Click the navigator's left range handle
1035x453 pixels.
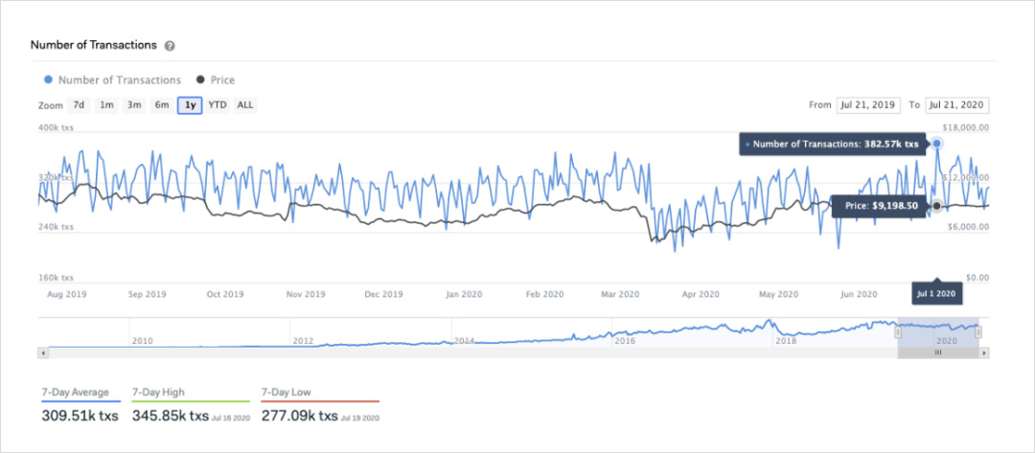coord(898,332)
